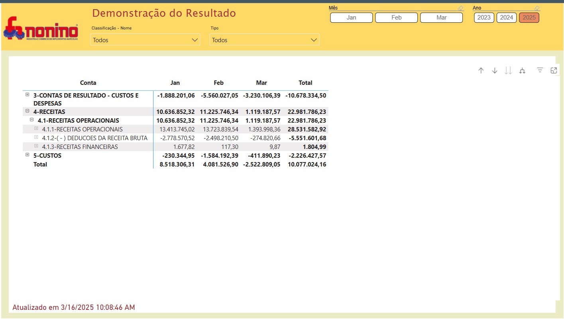Image resolution: width=564 pixels, height=319 pixels.
Task: Go to next hierarchy level with double-arrow icon
Action: pos(508,70)
